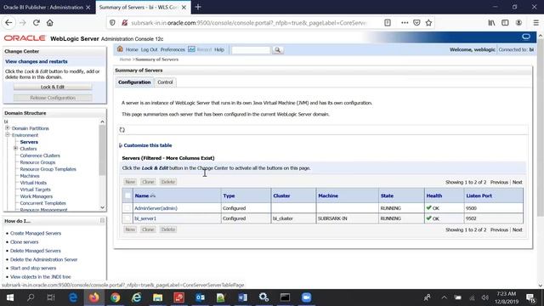The width and height of the screenshot is (544, 306).
Task: Open the reader view icon in address bar
Action: click(388, 23)
